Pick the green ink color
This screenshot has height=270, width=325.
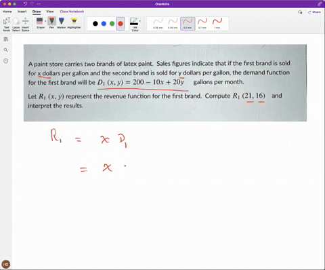112,24
